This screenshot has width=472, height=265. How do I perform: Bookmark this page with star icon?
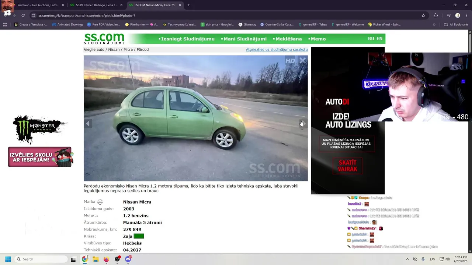coord(423,15)
